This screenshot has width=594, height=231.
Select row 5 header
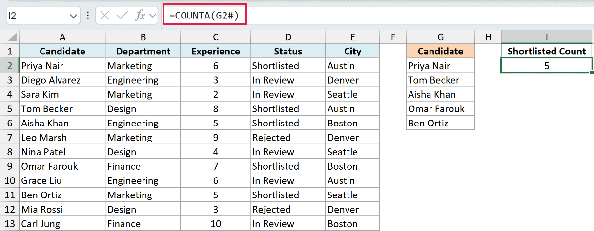point(10,109)
